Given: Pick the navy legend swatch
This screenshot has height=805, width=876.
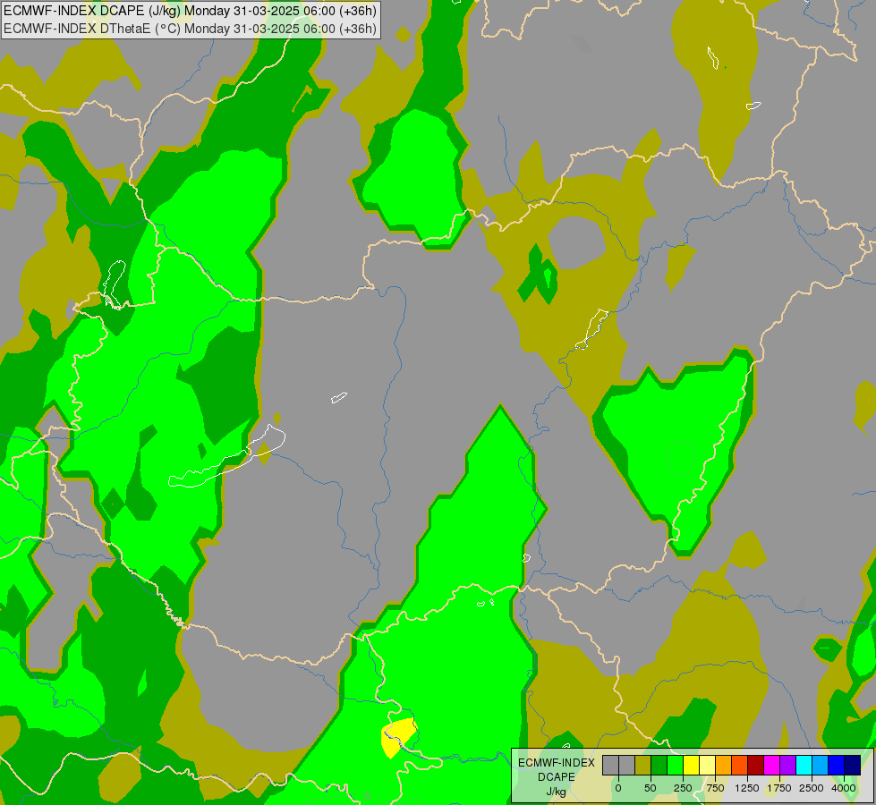Looking at the screenshot, I should [x=853, y=766].
